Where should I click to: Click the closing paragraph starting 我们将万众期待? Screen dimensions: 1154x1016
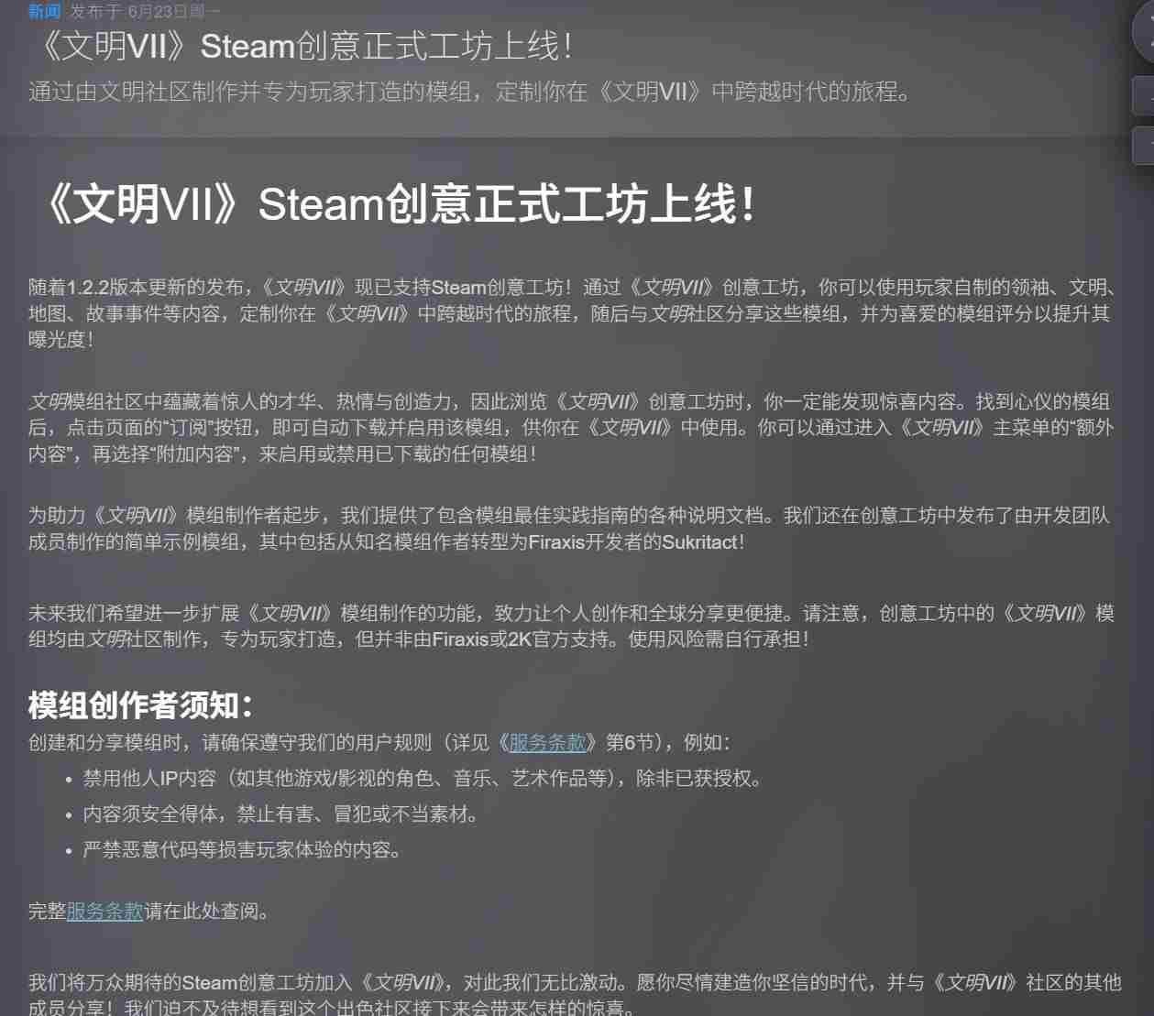(575, 996)
